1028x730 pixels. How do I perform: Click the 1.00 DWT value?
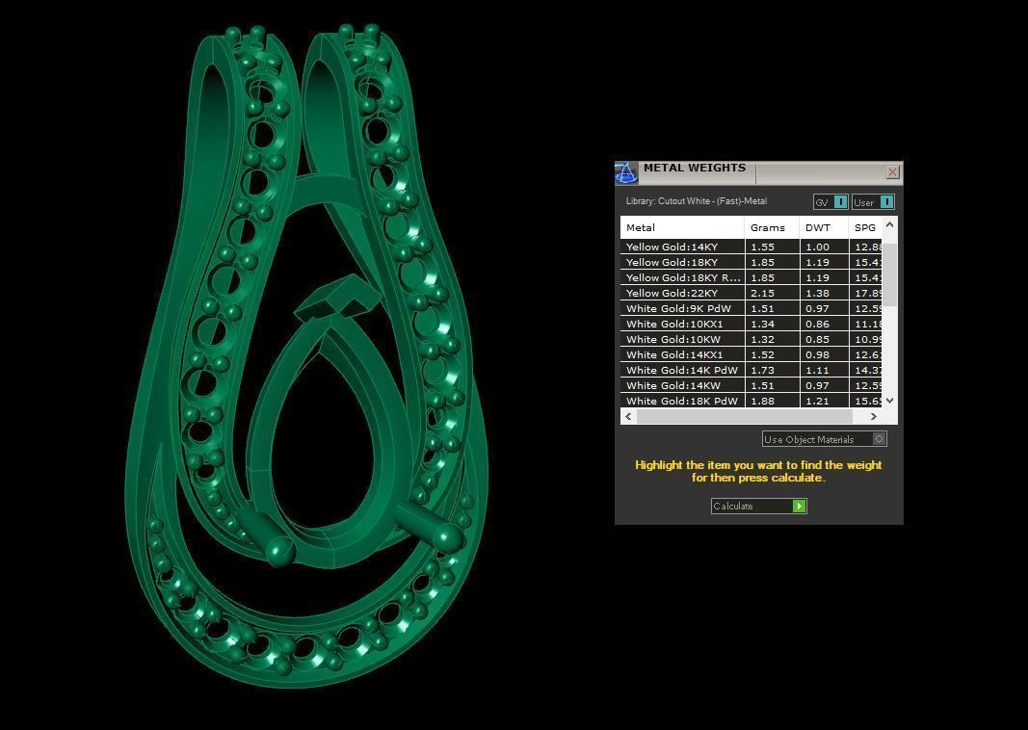click(818, 247)
